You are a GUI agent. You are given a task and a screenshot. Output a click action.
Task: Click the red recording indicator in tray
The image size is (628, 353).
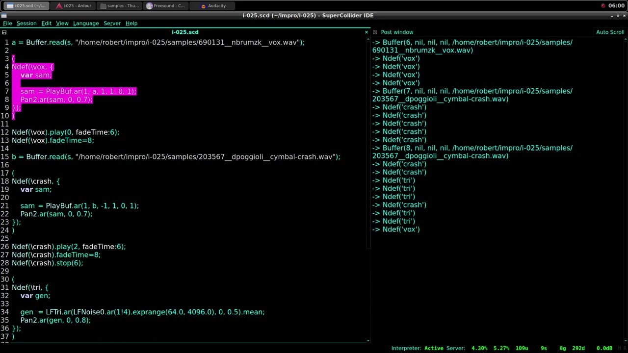tap(603, 6)
